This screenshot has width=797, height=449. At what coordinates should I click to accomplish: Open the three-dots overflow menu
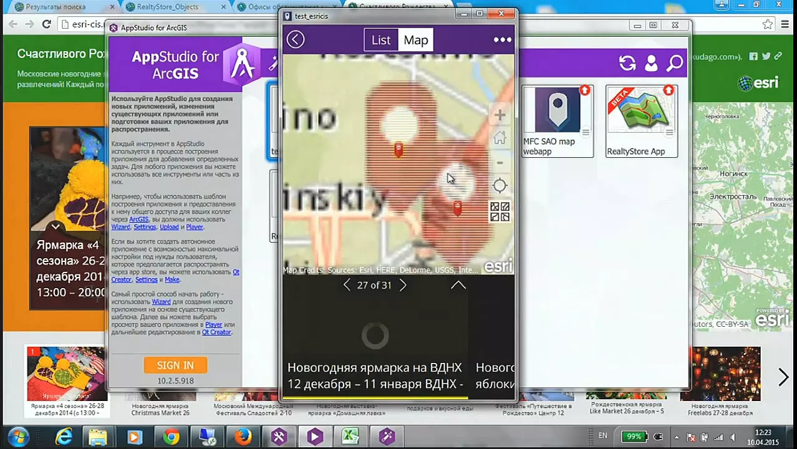502,40
